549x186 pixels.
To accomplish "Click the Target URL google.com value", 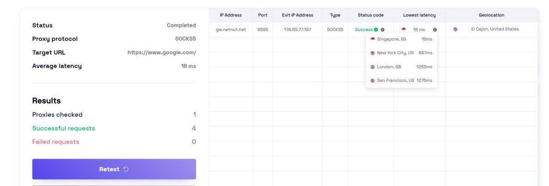I will [161, 52].
